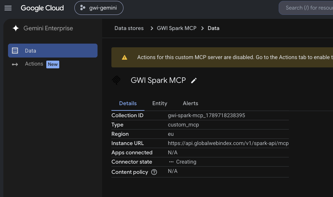
Task: Click the yellow warning triangle icon
Action: 124,58
